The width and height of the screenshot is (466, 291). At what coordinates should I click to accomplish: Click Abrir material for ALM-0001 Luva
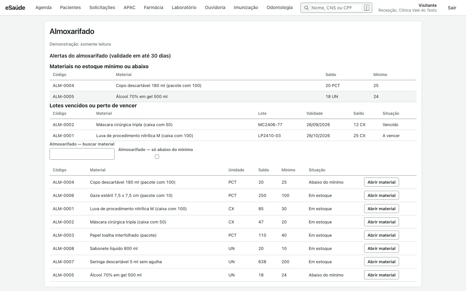pyautogui.click(x=381, y=209)
